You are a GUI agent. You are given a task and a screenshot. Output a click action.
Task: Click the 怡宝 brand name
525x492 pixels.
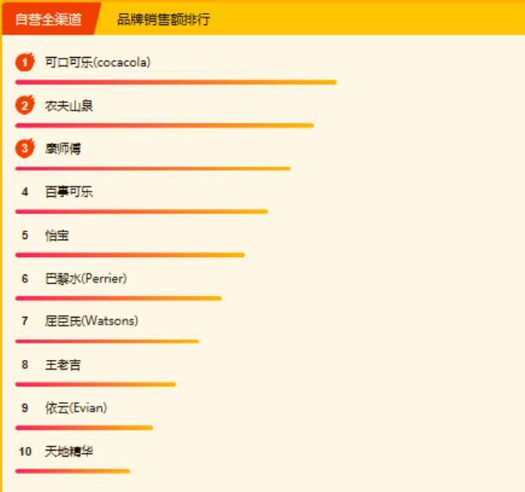57,236
